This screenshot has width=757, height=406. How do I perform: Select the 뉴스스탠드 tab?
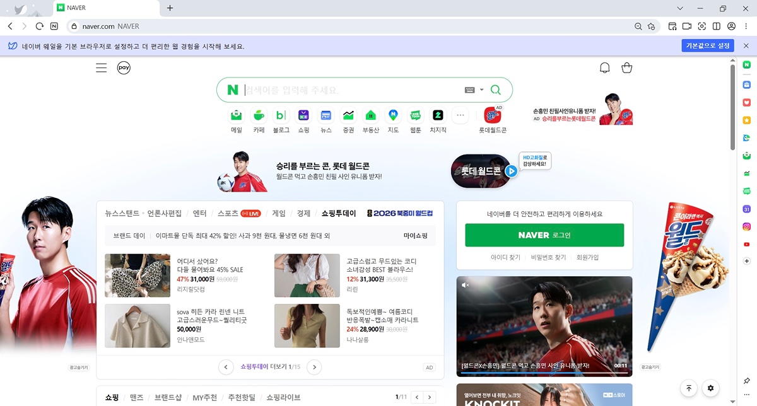(122, 213)
